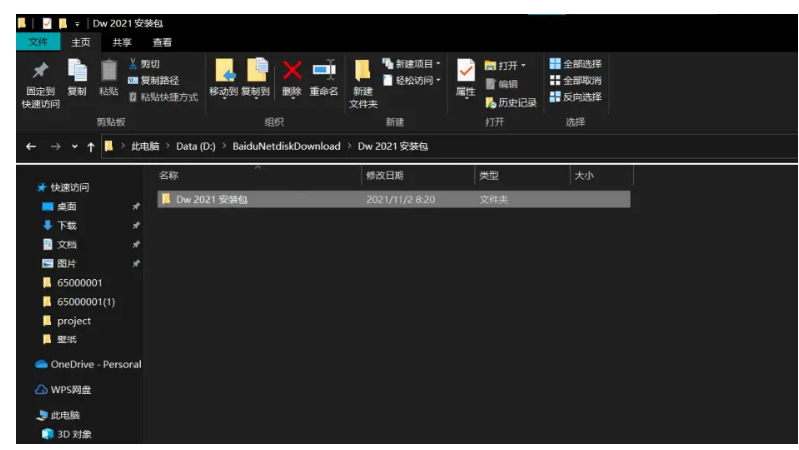This screenshot has height=450, width=799.
Task: Click the address bar folder icon
Action: coord(108,146)
